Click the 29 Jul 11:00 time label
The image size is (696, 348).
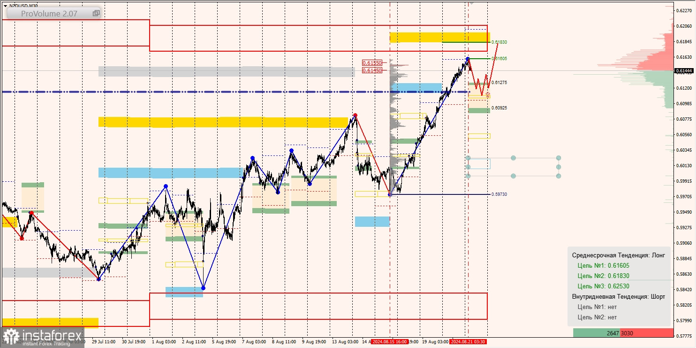tap(104, 342)
